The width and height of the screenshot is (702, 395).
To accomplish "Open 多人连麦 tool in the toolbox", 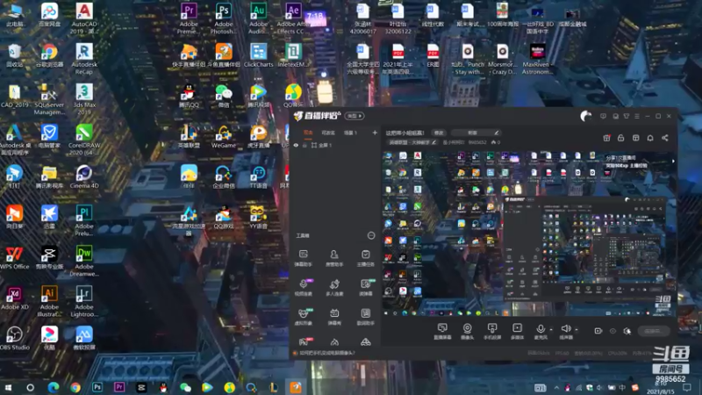I will point(334,288).
